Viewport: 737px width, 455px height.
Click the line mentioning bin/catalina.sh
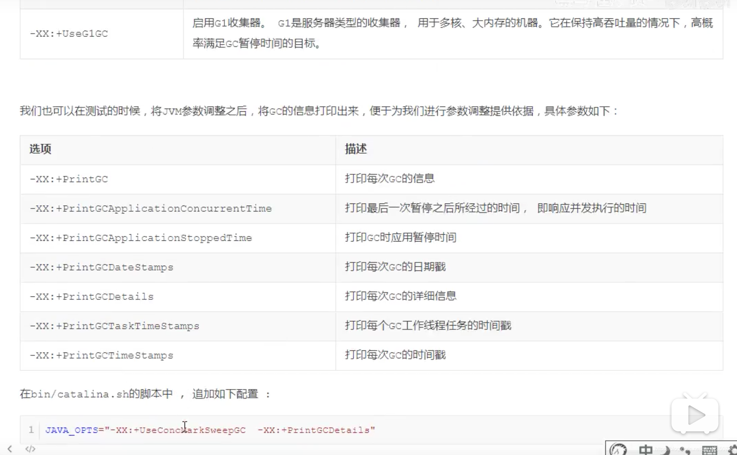[145, 394]
